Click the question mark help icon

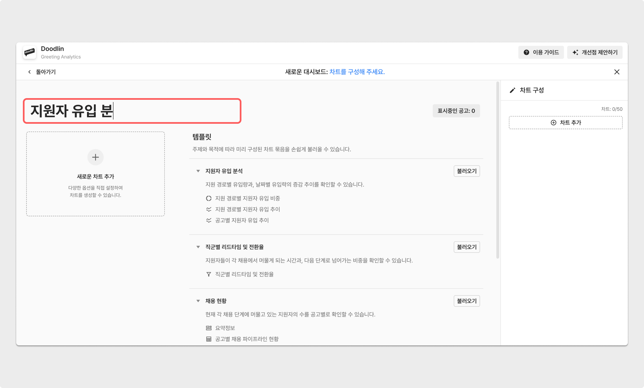(x=526, y=52)
